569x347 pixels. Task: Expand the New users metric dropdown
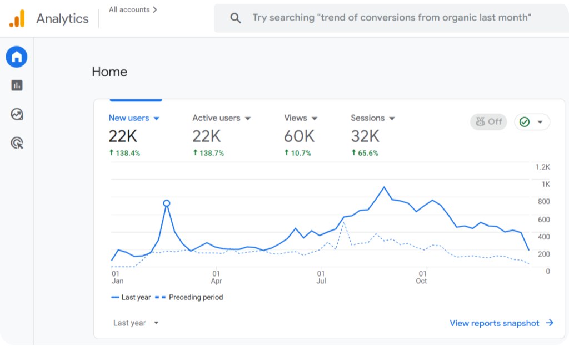click(157, 118)
